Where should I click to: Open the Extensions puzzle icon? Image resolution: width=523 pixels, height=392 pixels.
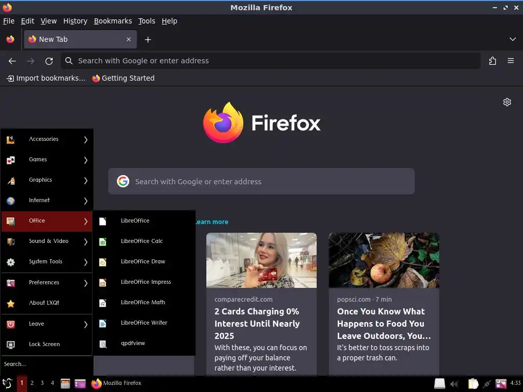click(x=492, y=61)
